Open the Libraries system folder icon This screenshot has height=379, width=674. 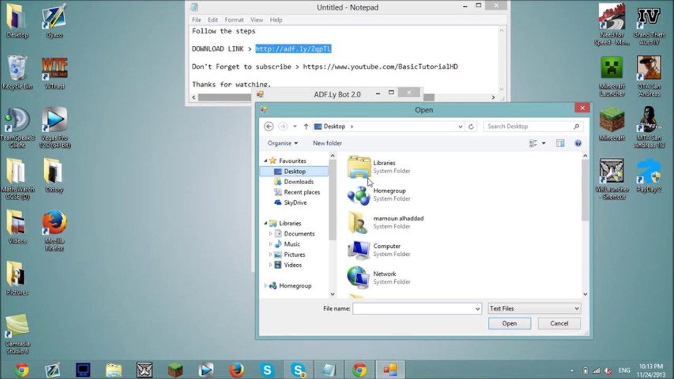359,167
